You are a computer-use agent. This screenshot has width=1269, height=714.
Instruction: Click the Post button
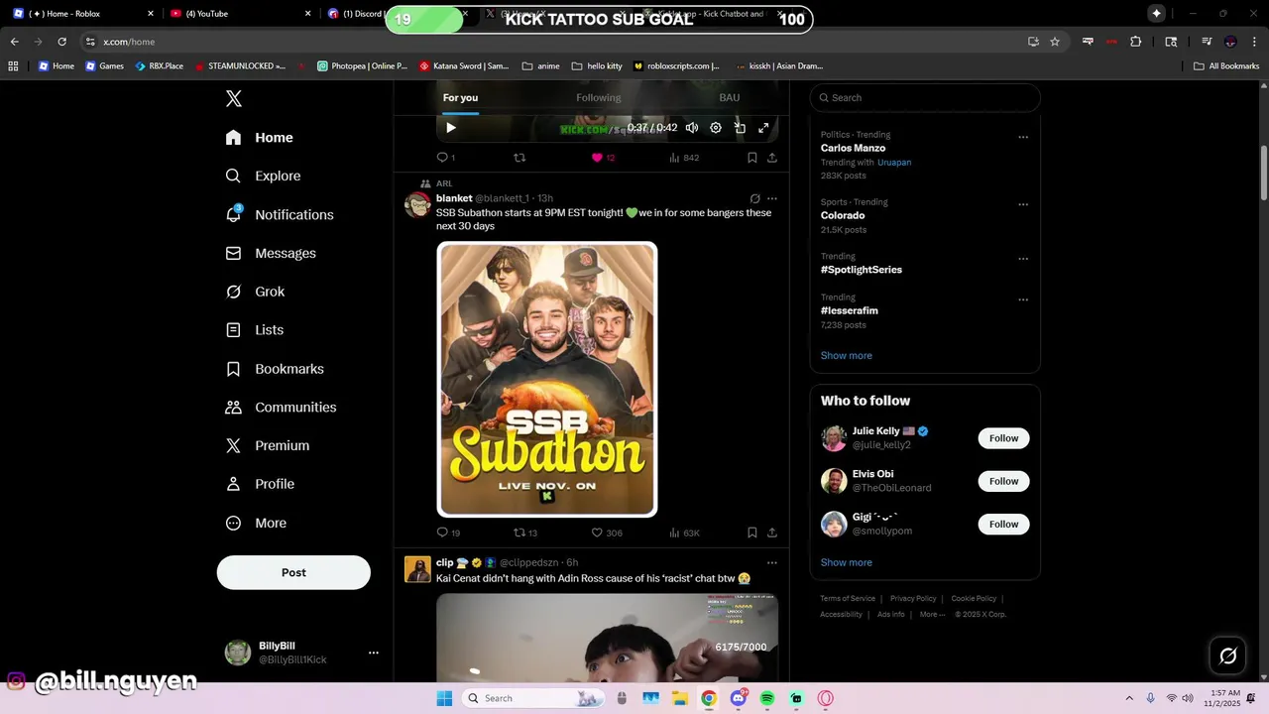pos(293,572)
